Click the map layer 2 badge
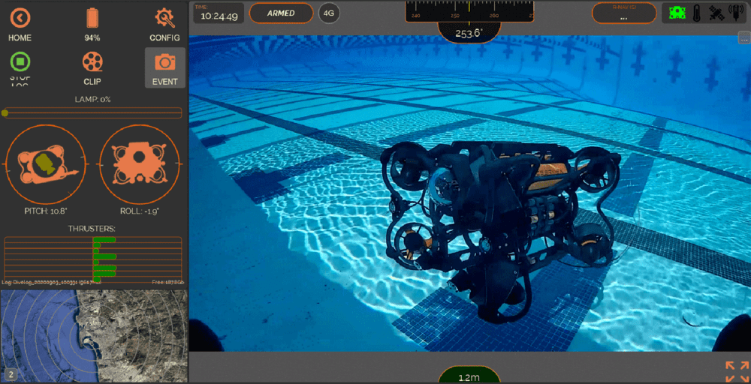751x384 pixels. tap(10, 374)
